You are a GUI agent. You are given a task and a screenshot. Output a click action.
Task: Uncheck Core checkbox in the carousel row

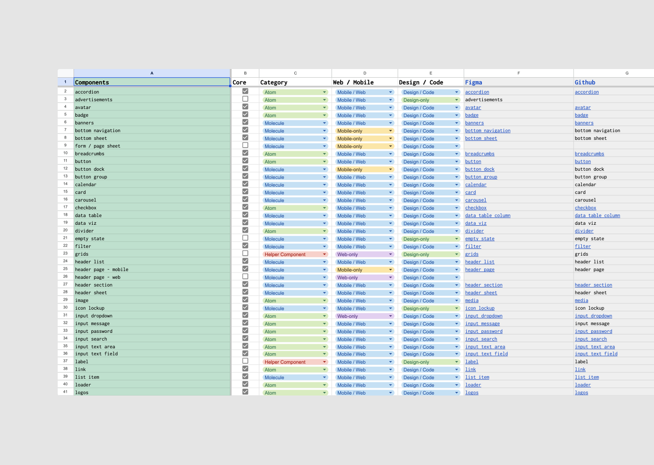(x=245, y=199)
